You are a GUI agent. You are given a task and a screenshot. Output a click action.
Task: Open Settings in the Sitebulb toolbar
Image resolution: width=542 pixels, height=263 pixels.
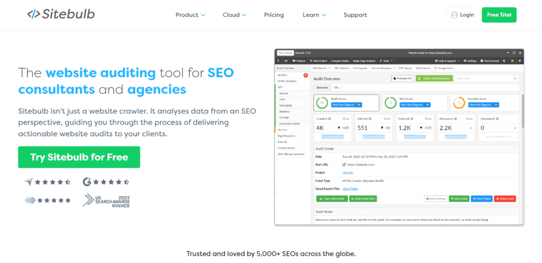(x=470, y=61)
